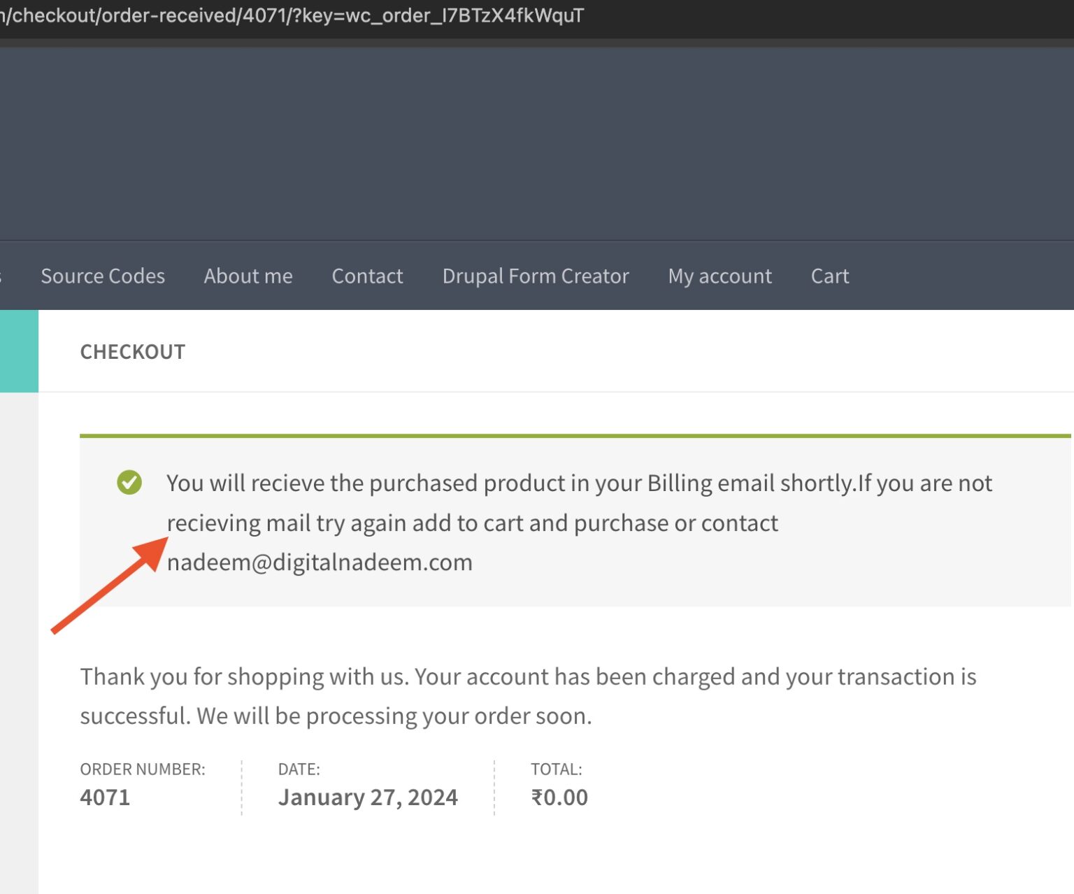The image size is (1074, 894).
Task: Select the TOTAL label text
Action: tap(557, 769)
